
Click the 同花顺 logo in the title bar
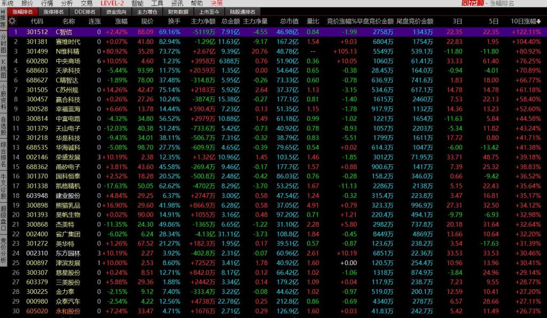click(x=473, y=3)
